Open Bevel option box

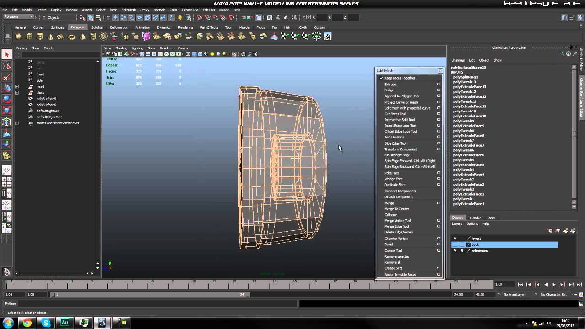[x=439, y=244]
